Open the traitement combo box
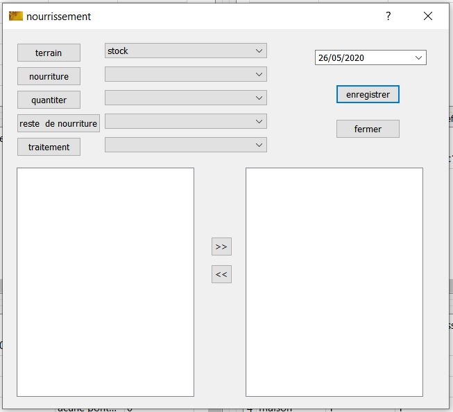The width and height of the screenshot is (453, 412). [x=185, y=145]
